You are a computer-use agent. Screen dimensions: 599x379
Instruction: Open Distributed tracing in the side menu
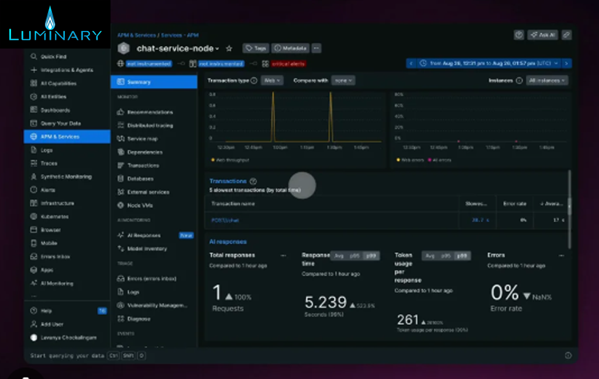pyautogui.click(x=150, y=125)
